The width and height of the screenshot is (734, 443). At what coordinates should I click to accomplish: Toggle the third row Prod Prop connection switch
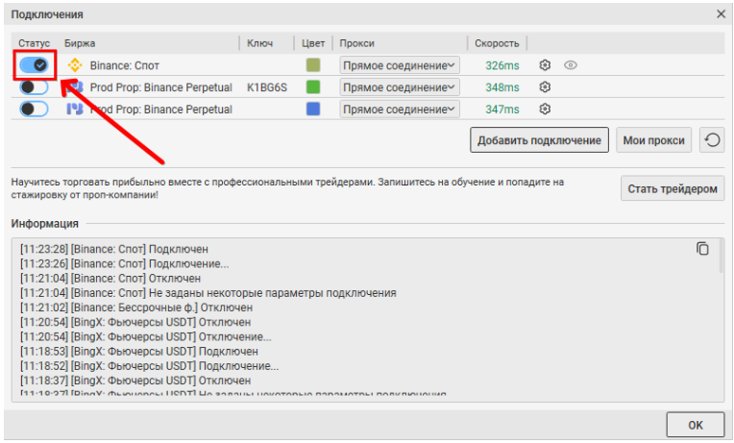tap(35, 110)
